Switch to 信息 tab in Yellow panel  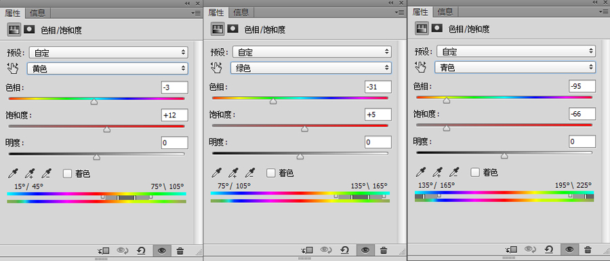(38, 14)
